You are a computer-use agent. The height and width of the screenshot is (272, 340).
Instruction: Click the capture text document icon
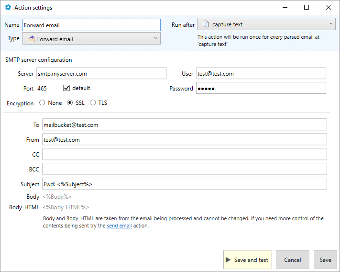point(206,24)
